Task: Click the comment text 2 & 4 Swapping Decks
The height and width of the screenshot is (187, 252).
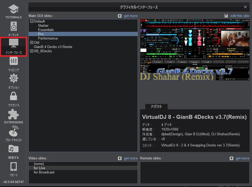Action: [x=200, y=145]
